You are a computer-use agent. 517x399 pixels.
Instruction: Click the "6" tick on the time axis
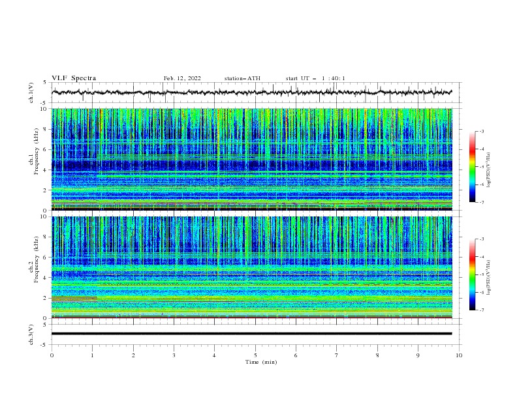tap(296, 355)
